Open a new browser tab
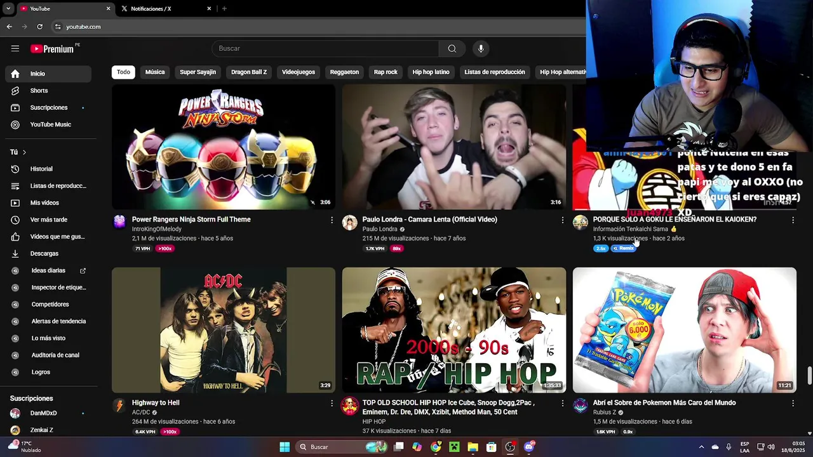813x457 pixels. pyautogui.click(x=224, y=8)
